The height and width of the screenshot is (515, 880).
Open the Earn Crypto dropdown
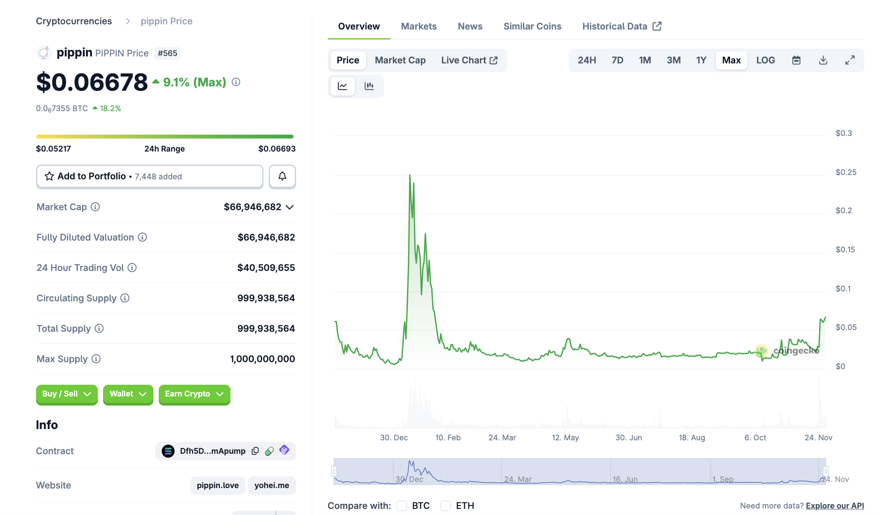click(x=194, y=394)
